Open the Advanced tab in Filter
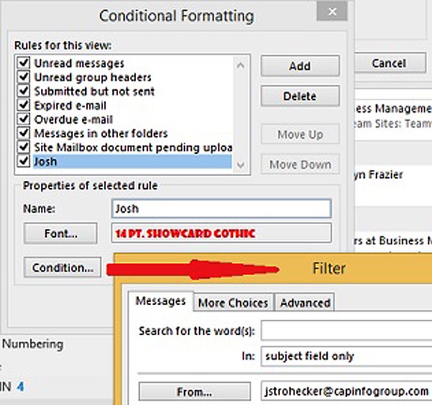Image resolution: width=432 pixels, height=405 pixels. (305, 303)
